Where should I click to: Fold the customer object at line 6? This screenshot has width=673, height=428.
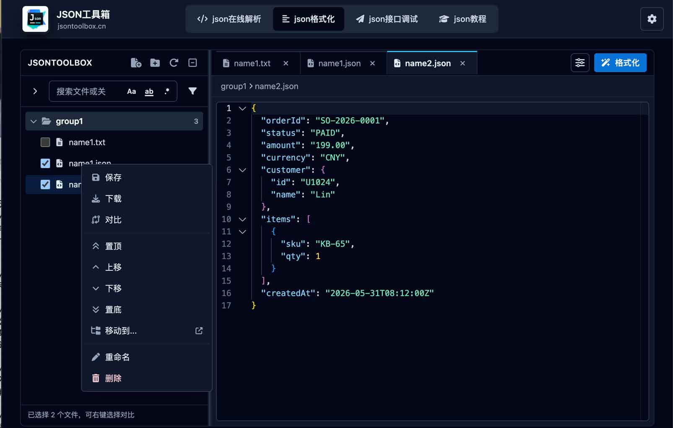tap(242, 170)
